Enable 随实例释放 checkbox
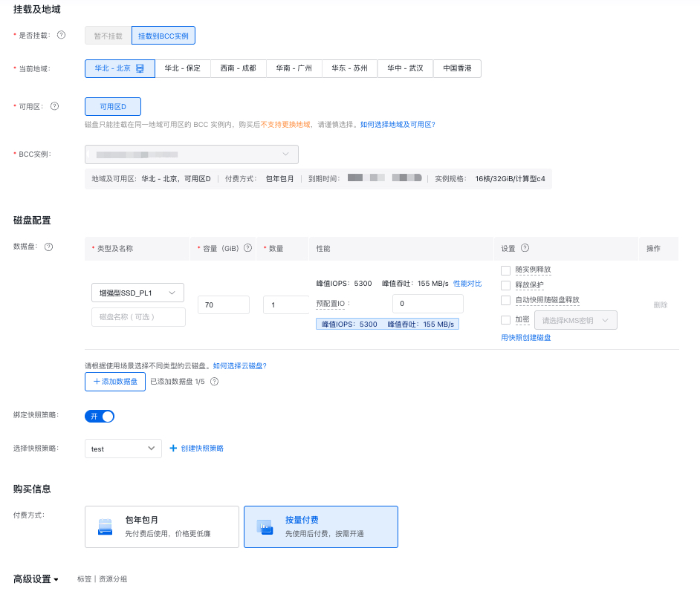This screenshot has width=700, height=603. 505,270
